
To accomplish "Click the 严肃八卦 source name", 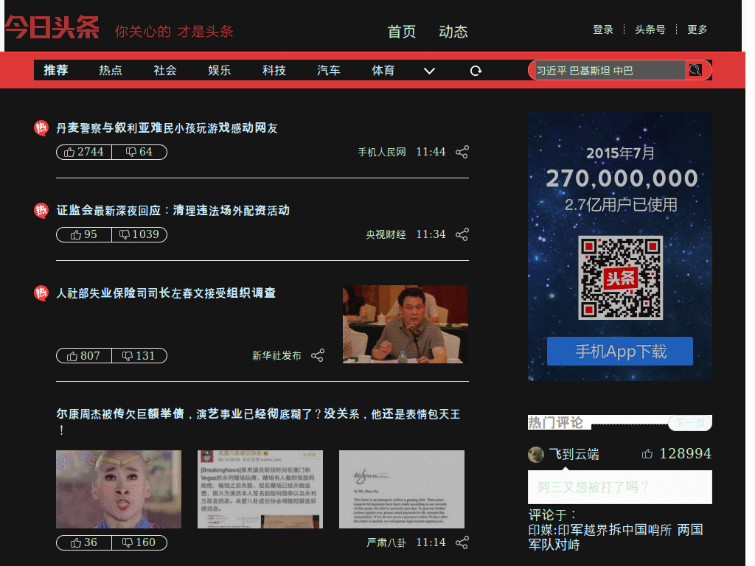I will pos(386,542).
